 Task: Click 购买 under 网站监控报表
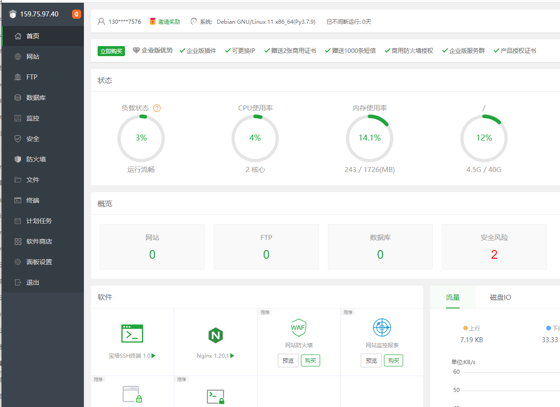394,360
